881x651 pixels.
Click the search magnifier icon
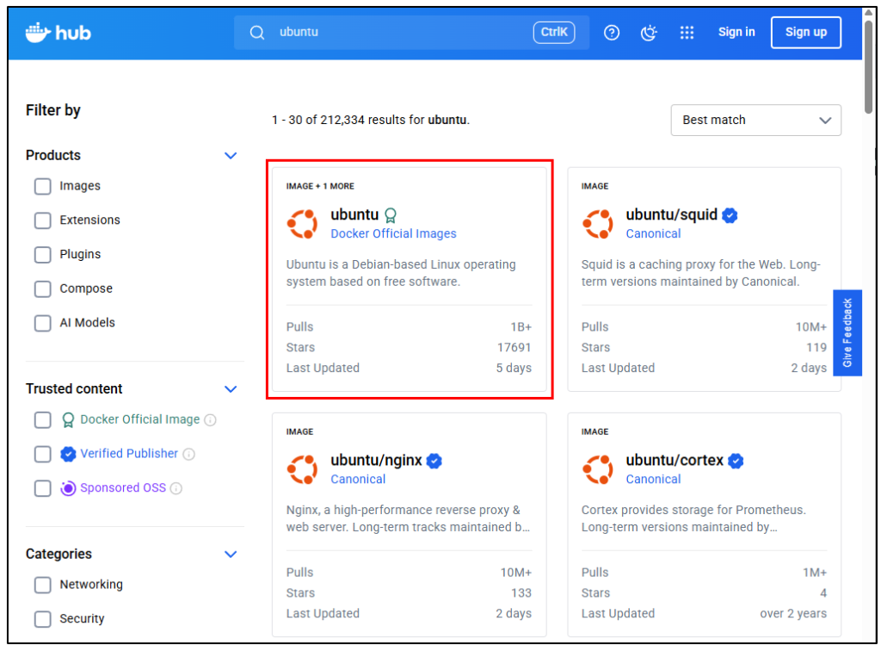pyautogui.click(x=257, y=33)
